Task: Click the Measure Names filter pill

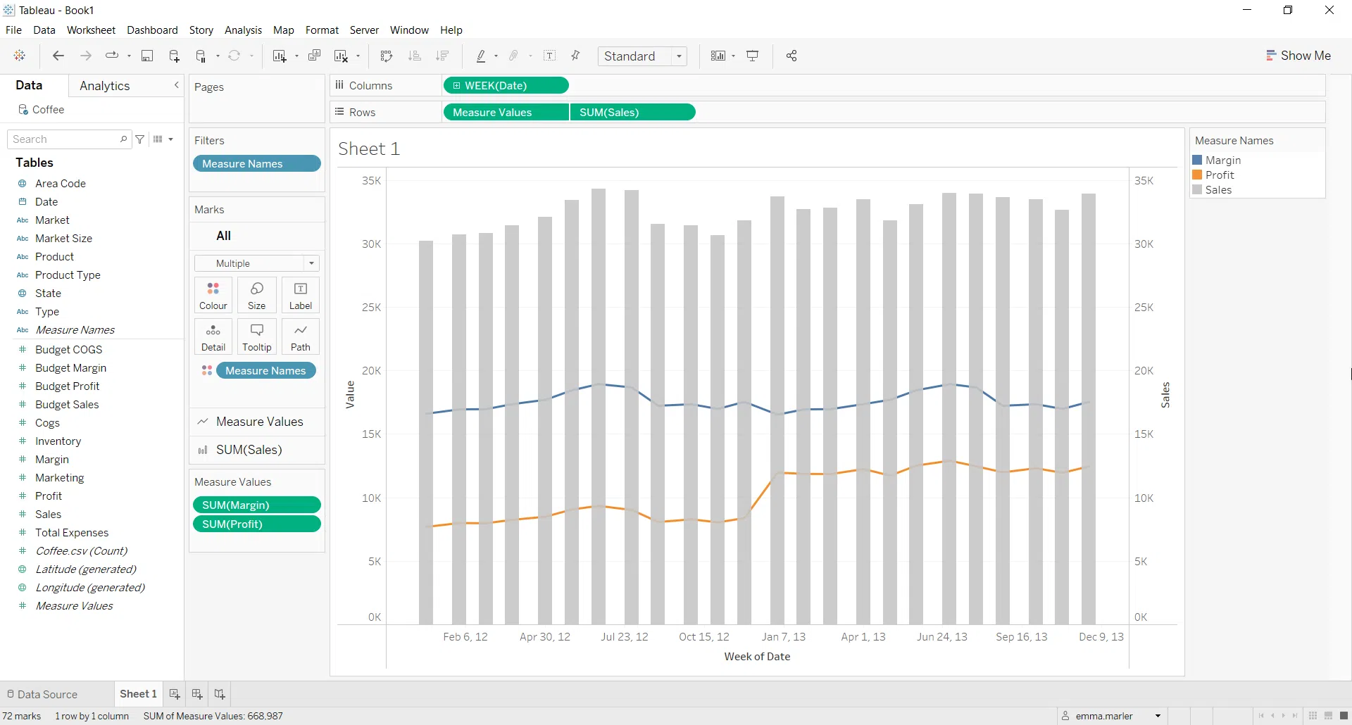Action: 256,163
